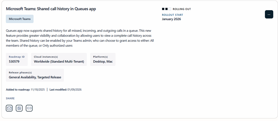Select General Availability, Targeted Release text

coord(35,77)
